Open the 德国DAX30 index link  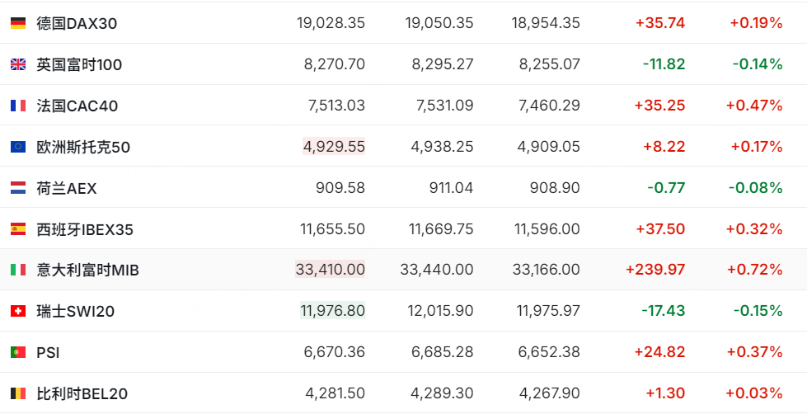(77, 23)
